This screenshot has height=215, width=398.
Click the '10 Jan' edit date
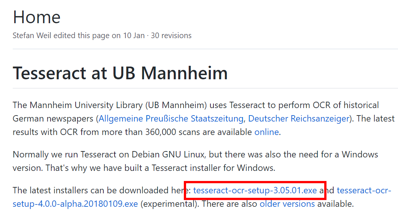[x=134, y=36]
